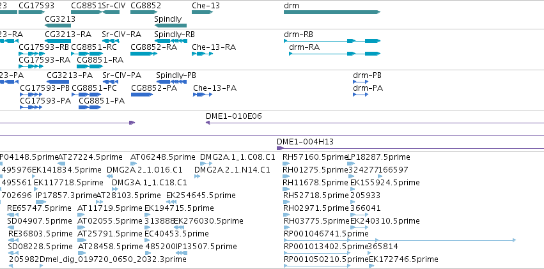This screenshot has width=544, height=269.
Task: Select transcript drm-RA label
Action: pos(304,47)
